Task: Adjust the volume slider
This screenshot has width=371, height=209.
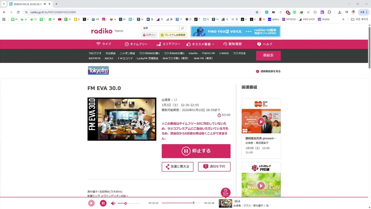Action: coord(129,203)
